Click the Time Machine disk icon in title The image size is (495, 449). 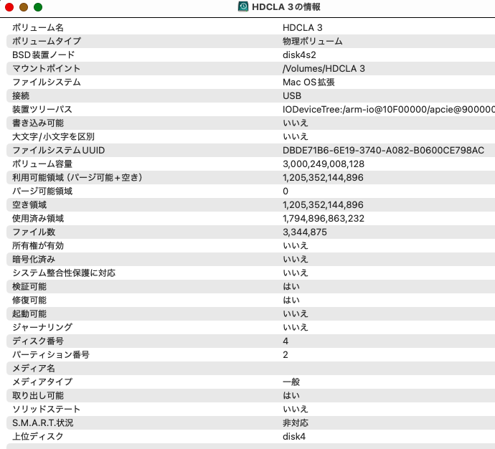click(x=243, y=6)
